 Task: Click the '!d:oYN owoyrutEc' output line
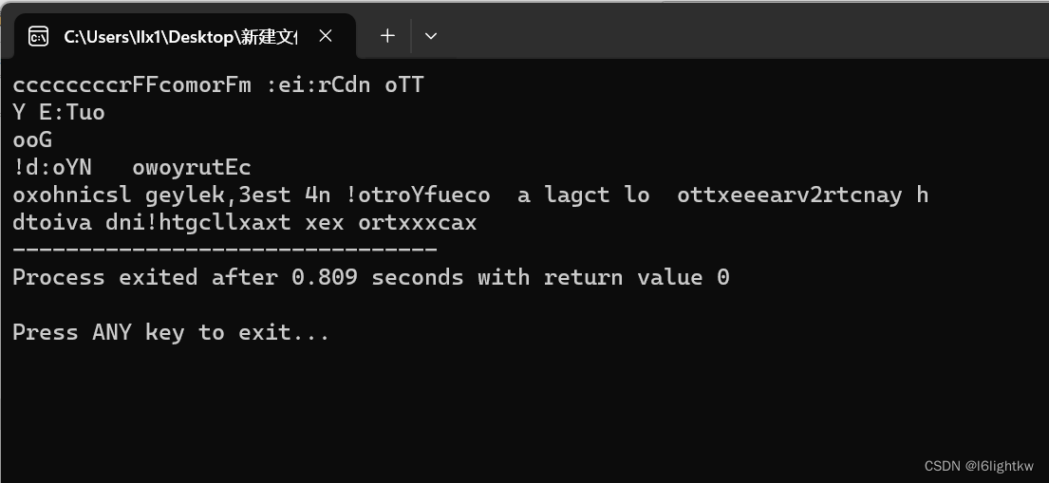point(132,167)
